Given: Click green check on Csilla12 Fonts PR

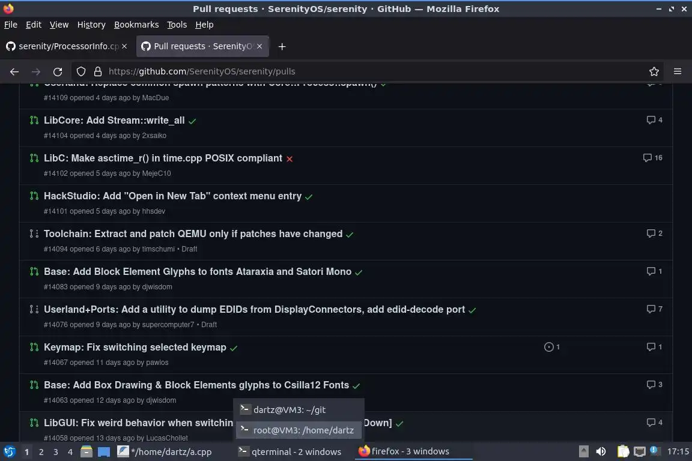Looking at the screenshot, I should (x=356, y=386).
